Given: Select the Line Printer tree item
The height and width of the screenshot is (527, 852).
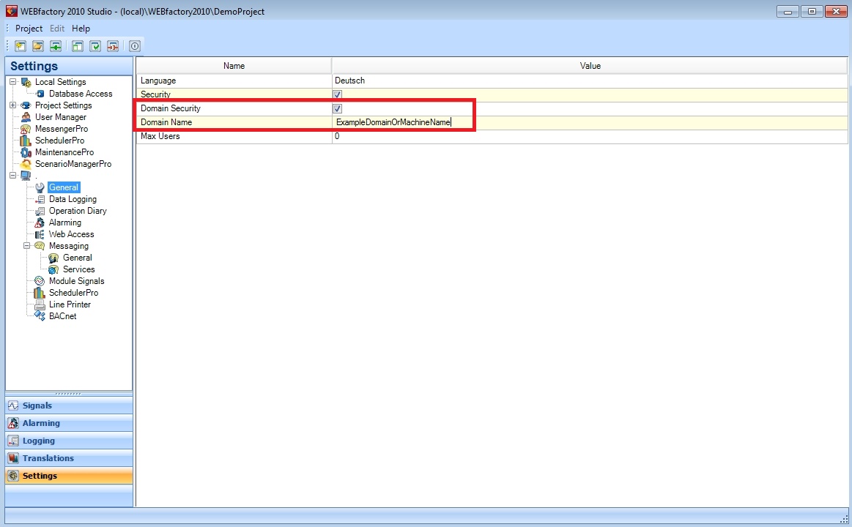Looking at the screenshot, I should point(70,304).
